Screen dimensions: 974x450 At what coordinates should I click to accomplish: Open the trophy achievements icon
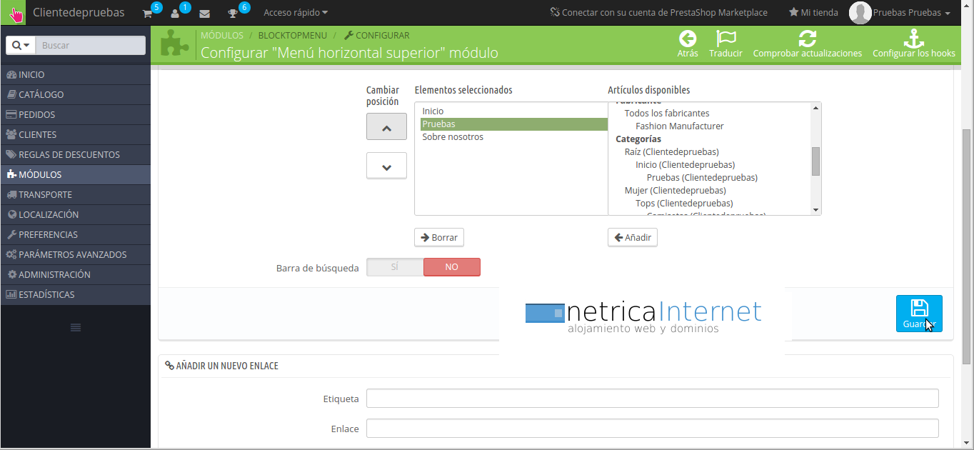tap(232, 13)
